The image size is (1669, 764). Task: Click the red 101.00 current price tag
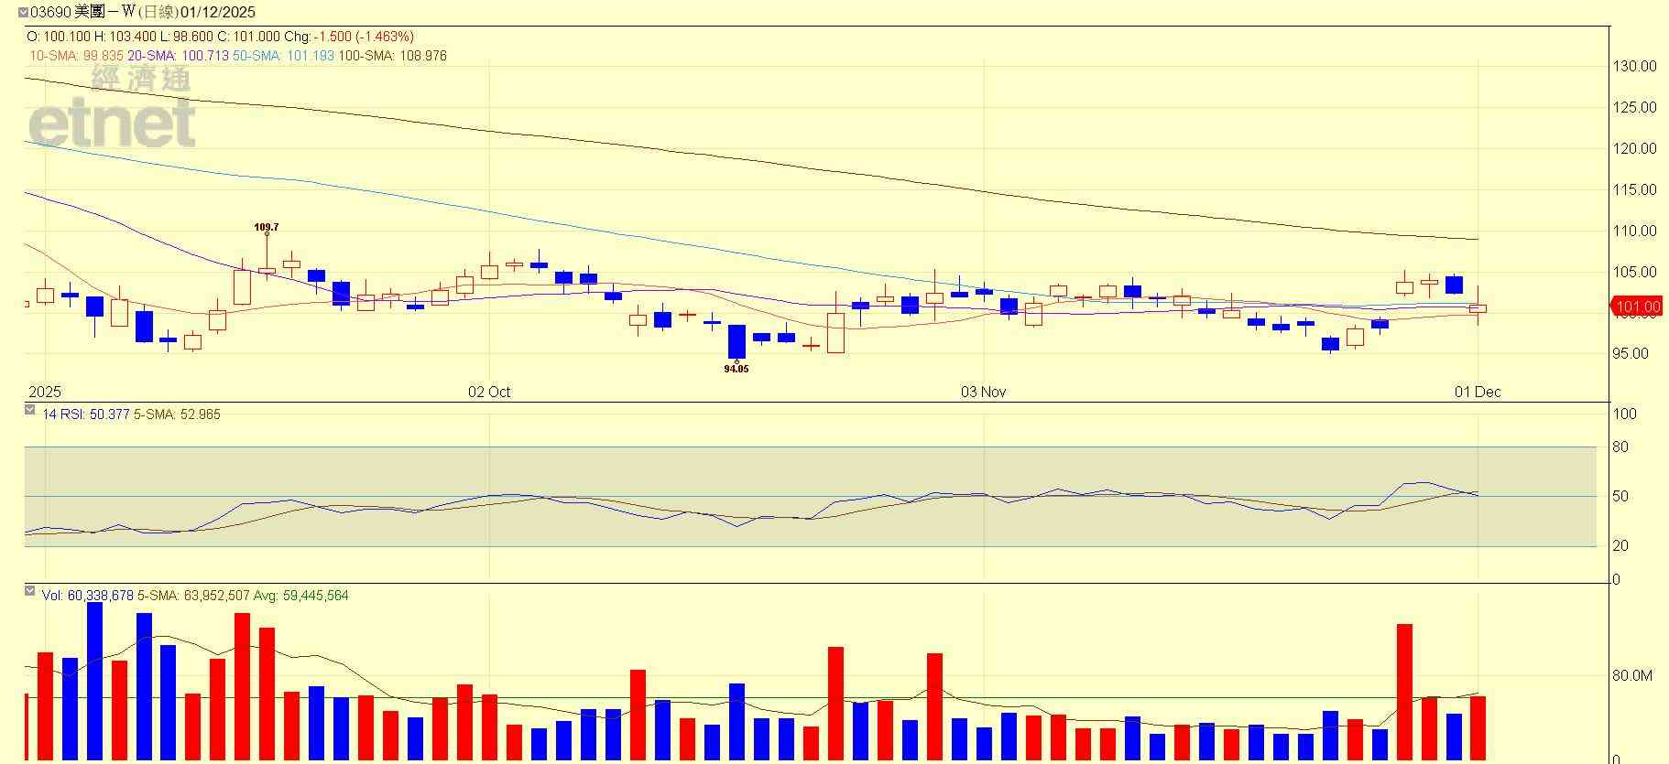tap(1636, 307)
